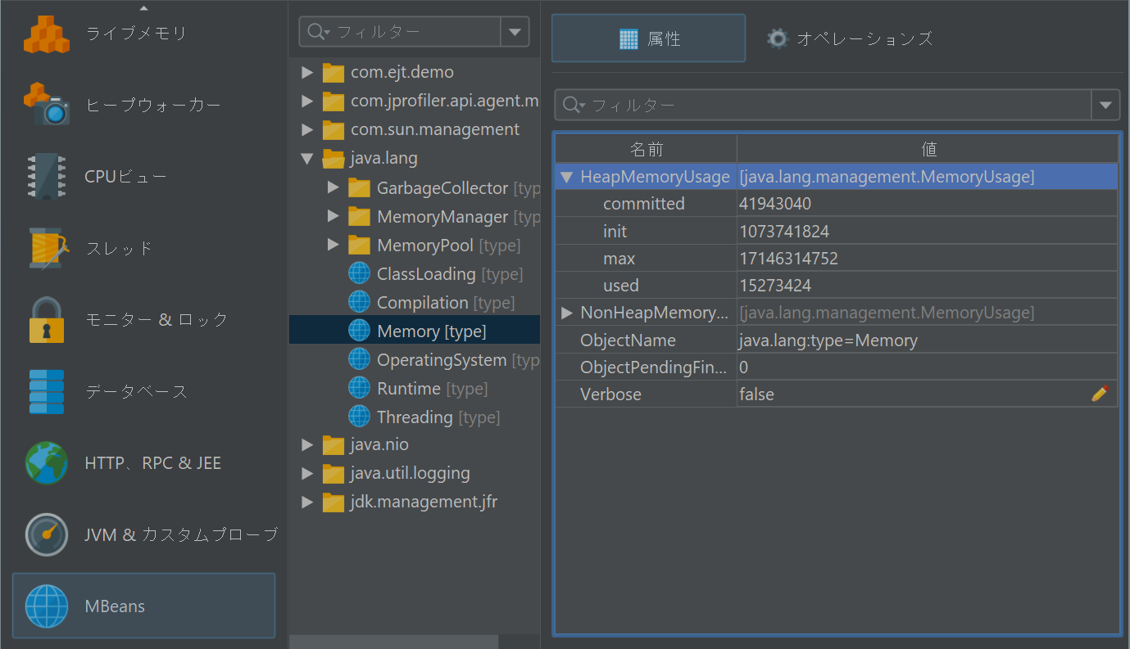Open the モニター & ロック padlock icon
1130x649 pixels.
pos(47,319)
